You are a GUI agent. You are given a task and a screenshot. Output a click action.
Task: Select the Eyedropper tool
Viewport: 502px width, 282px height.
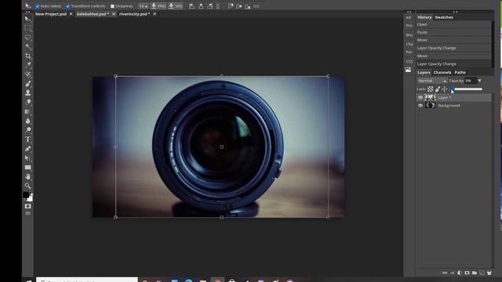(28, 65)
